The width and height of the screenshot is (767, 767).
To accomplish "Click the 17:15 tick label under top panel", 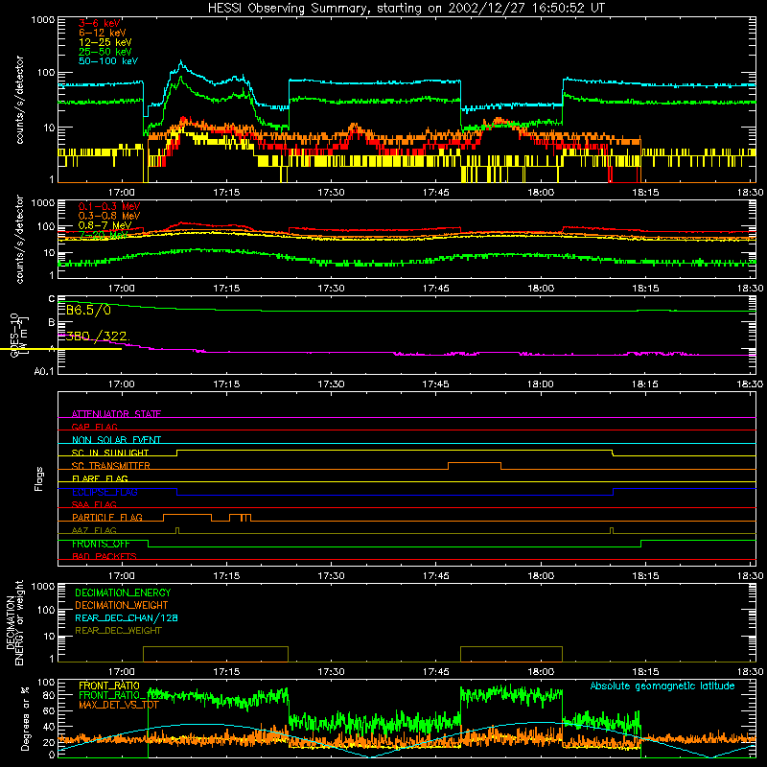I will pos(226,193).
